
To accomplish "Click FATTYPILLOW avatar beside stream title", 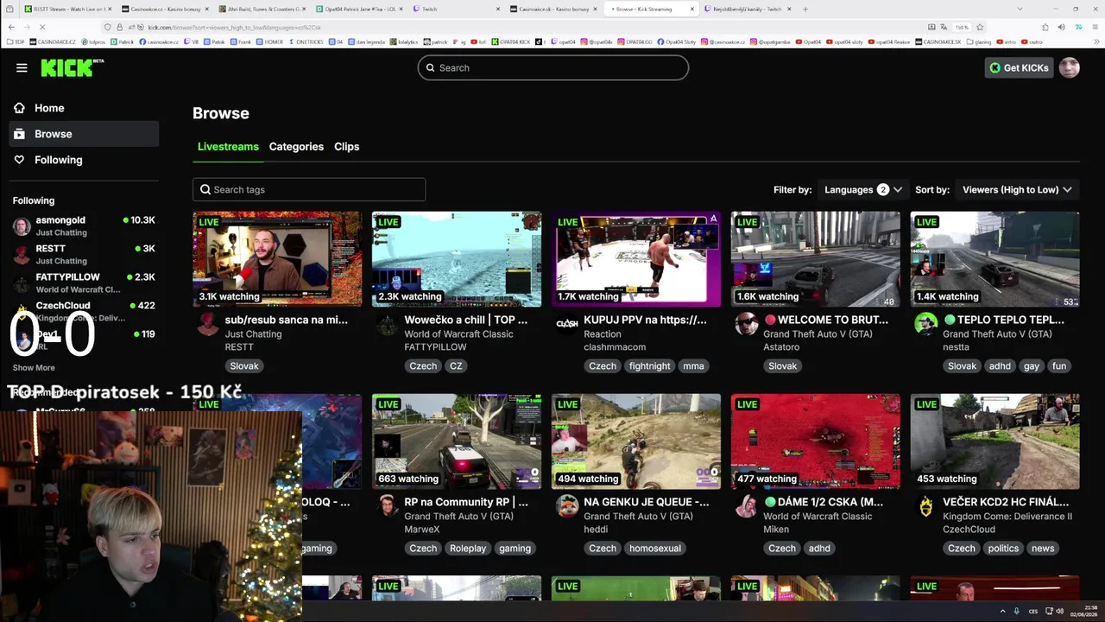I will 388,324.
